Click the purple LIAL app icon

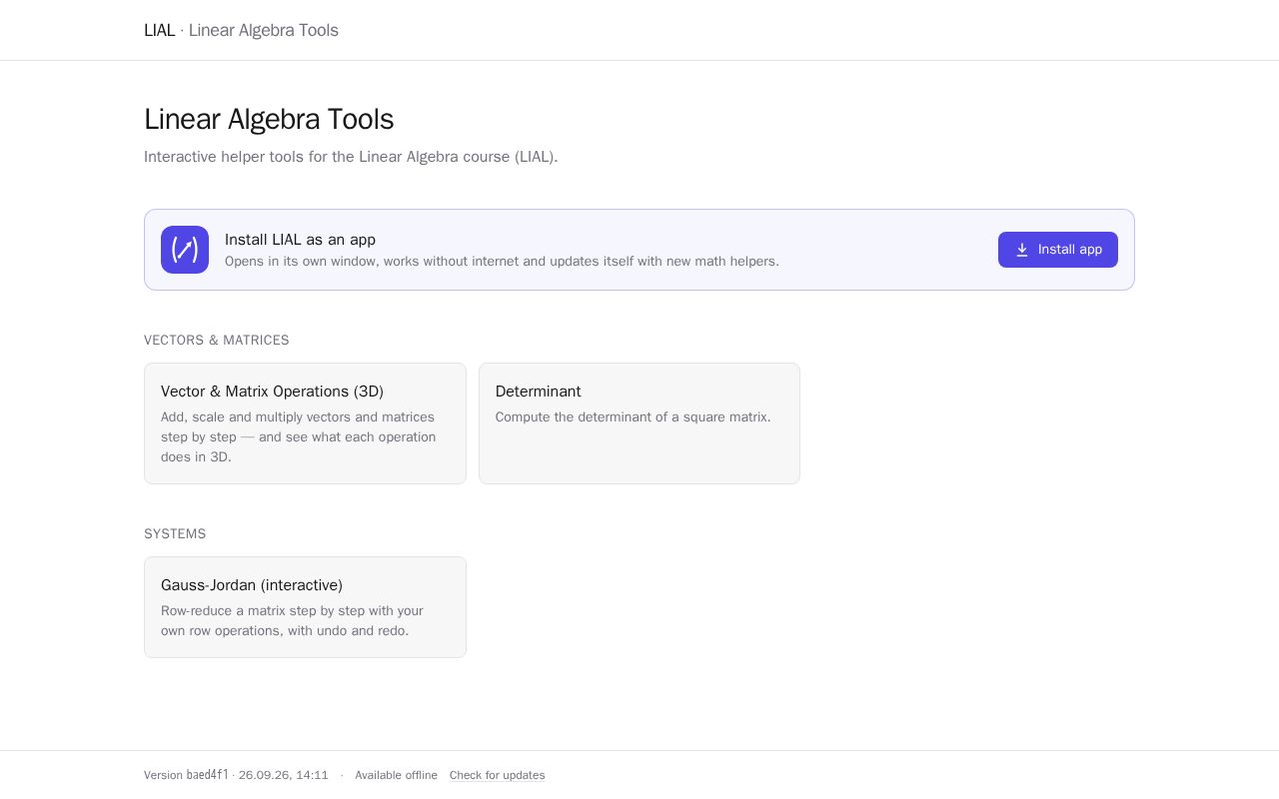tap(185, 250)
